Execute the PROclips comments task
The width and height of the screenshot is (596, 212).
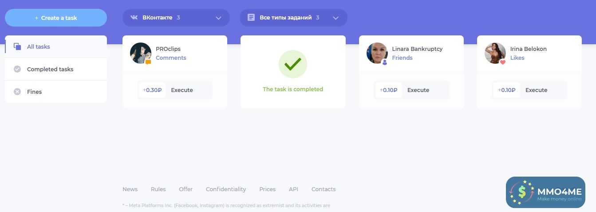pos(182,90)
